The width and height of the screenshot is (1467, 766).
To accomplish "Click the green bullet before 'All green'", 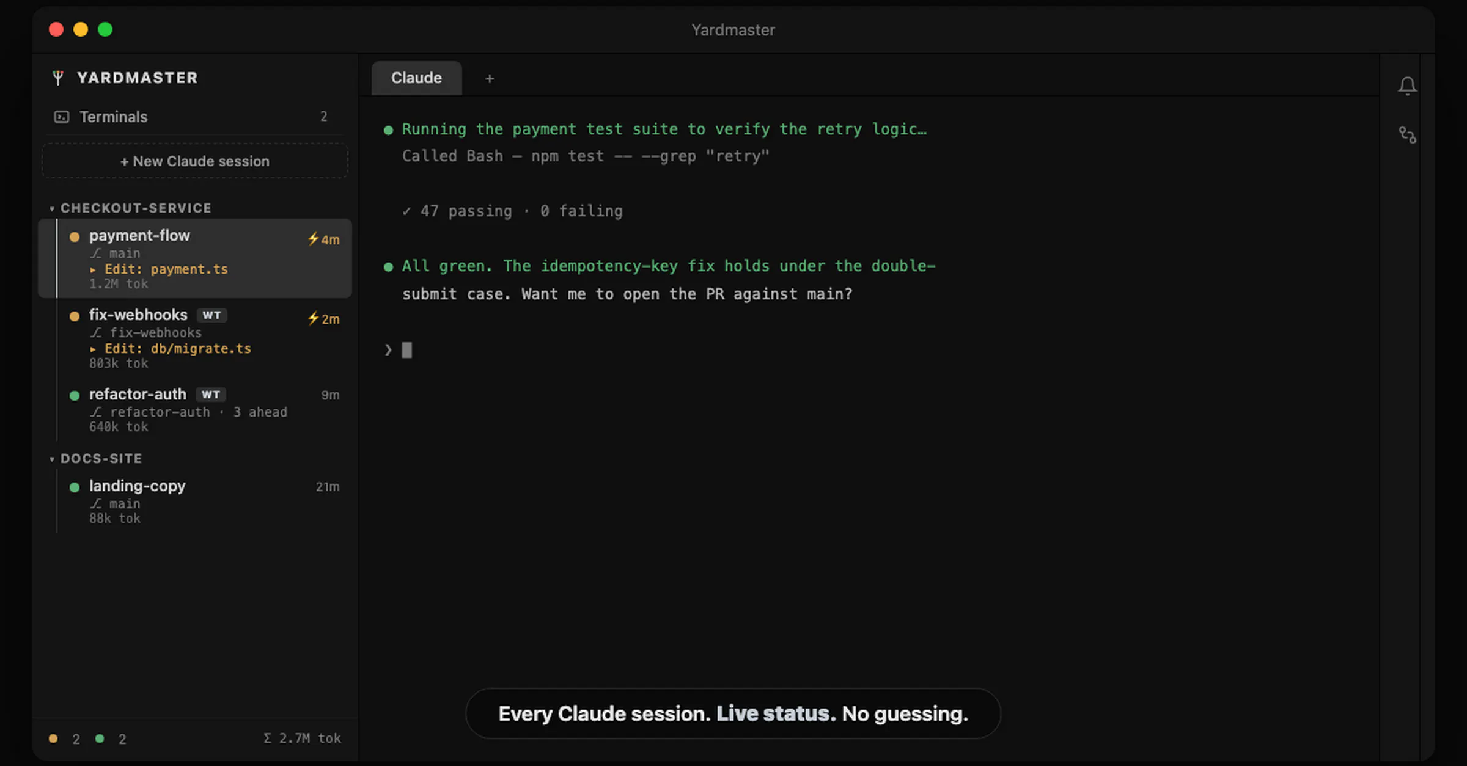I will pyautogui.click(x=388, y=267).
